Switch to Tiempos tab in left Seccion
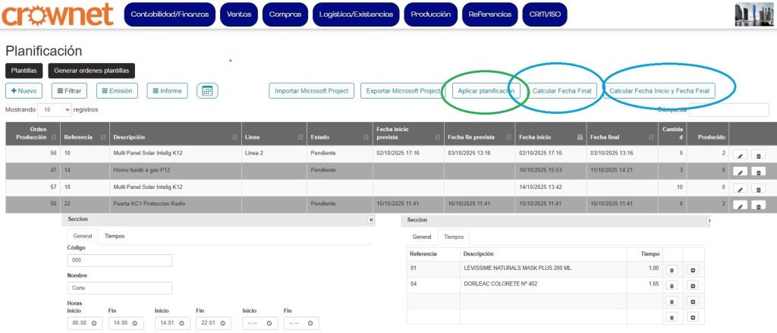The width and height of the screenshot is (777, 333). [115, 236]
